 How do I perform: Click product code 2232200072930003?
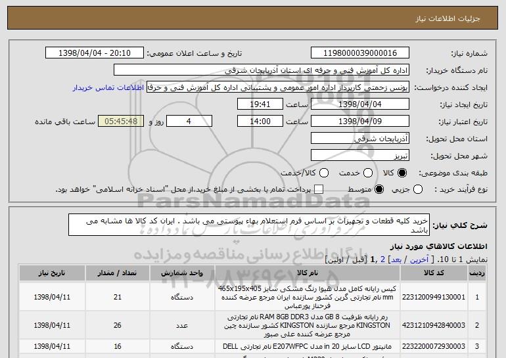click(434, 346)
